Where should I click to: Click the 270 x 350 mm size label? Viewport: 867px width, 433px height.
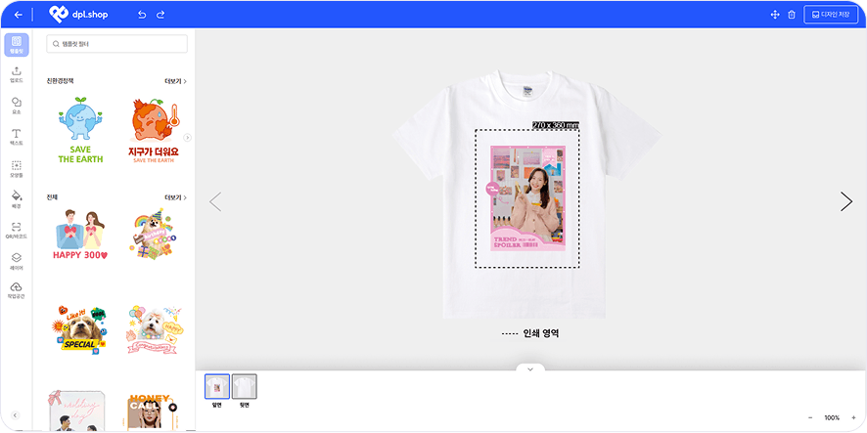click(x=556, y=125)
